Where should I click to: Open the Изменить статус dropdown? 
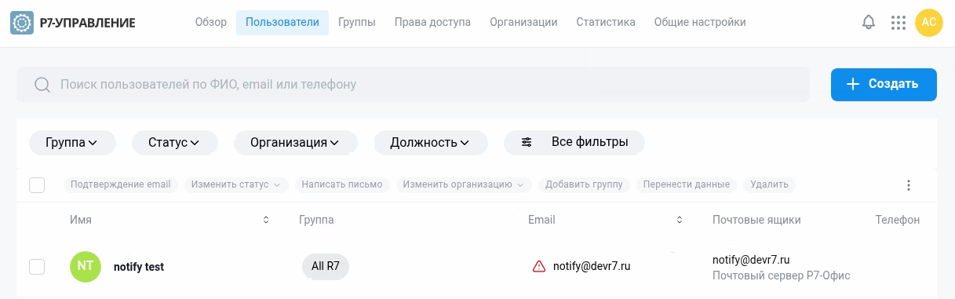click(236, 184)
